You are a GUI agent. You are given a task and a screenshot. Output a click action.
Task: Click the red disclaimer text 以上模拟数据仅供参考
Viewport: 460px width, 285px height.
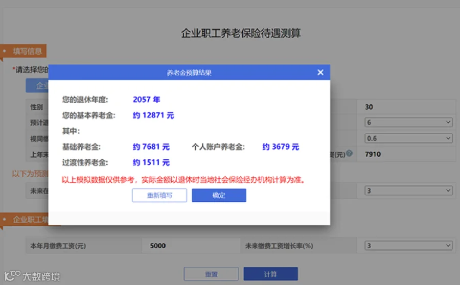click(98, 180)
